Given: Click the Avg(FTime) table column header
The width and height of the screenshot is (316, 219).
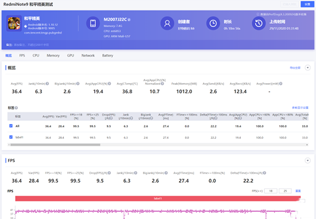Looking at the screenshot, I should (166, 116).
